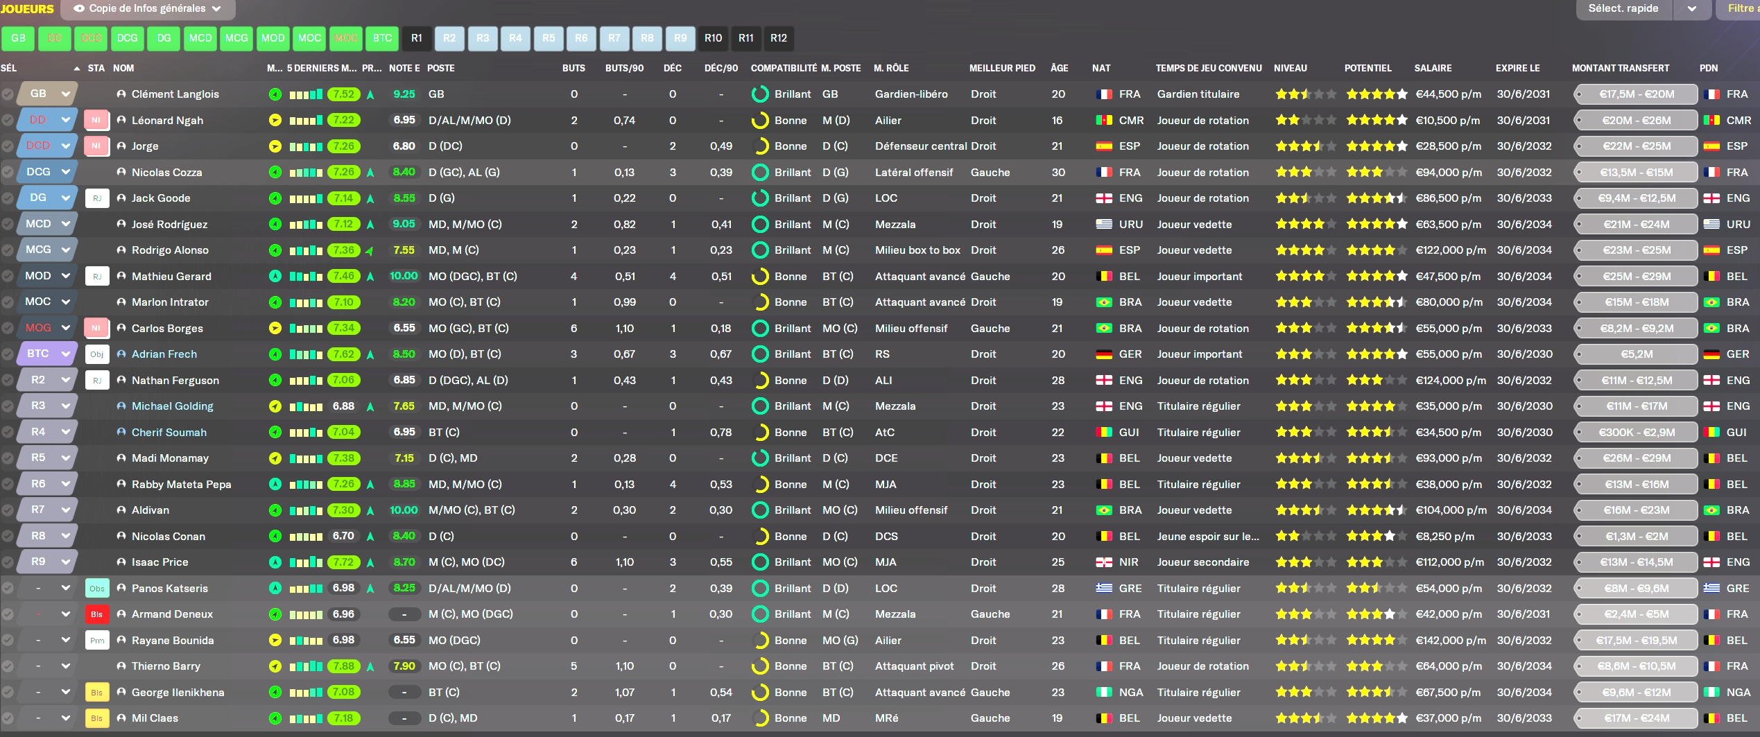Click the 7.52 rating pill for Clément Langlois
Image resolution: width=1760 pixels, height=737 pixels.
(344, 94)
